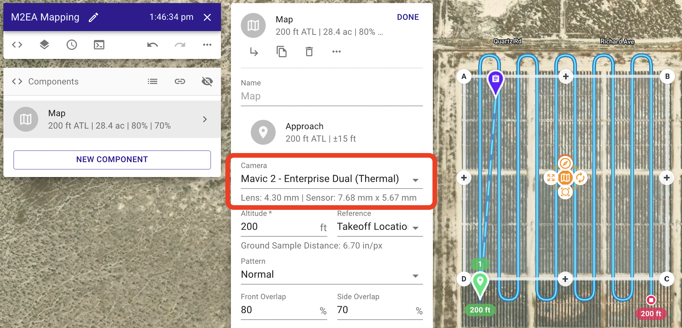Screen dimensions: 682x328
Task: Delete the Map component with trash icon
Action: point(309,52)
